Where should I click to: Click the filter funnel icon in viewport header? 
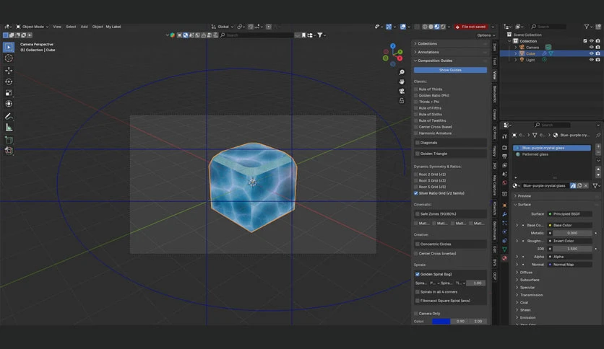(320, 35)
